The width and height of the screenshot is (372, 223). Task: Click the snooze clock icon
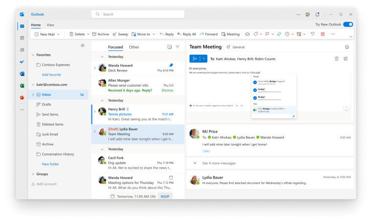tap(287, 34)
